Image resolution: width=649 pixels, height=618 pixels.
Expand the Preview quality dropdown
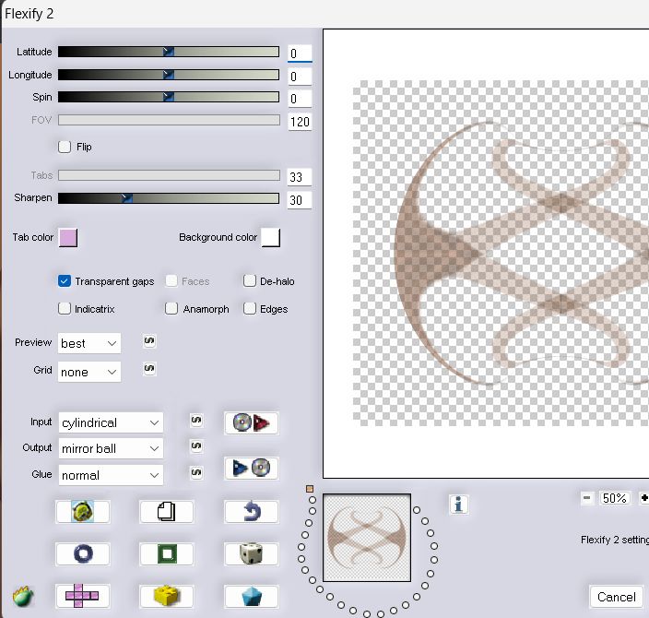click(x=89, y=343)
